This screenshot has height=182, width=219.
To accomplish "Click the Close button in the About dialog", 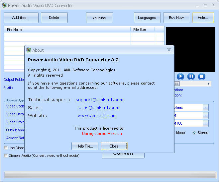I will pyautogui.click(x=114, y=146).
